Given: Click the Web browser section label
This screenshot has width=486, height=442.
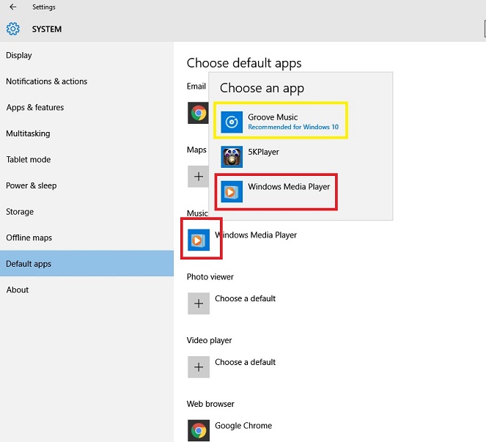Looking at the screenshot, I should [210, 404].
